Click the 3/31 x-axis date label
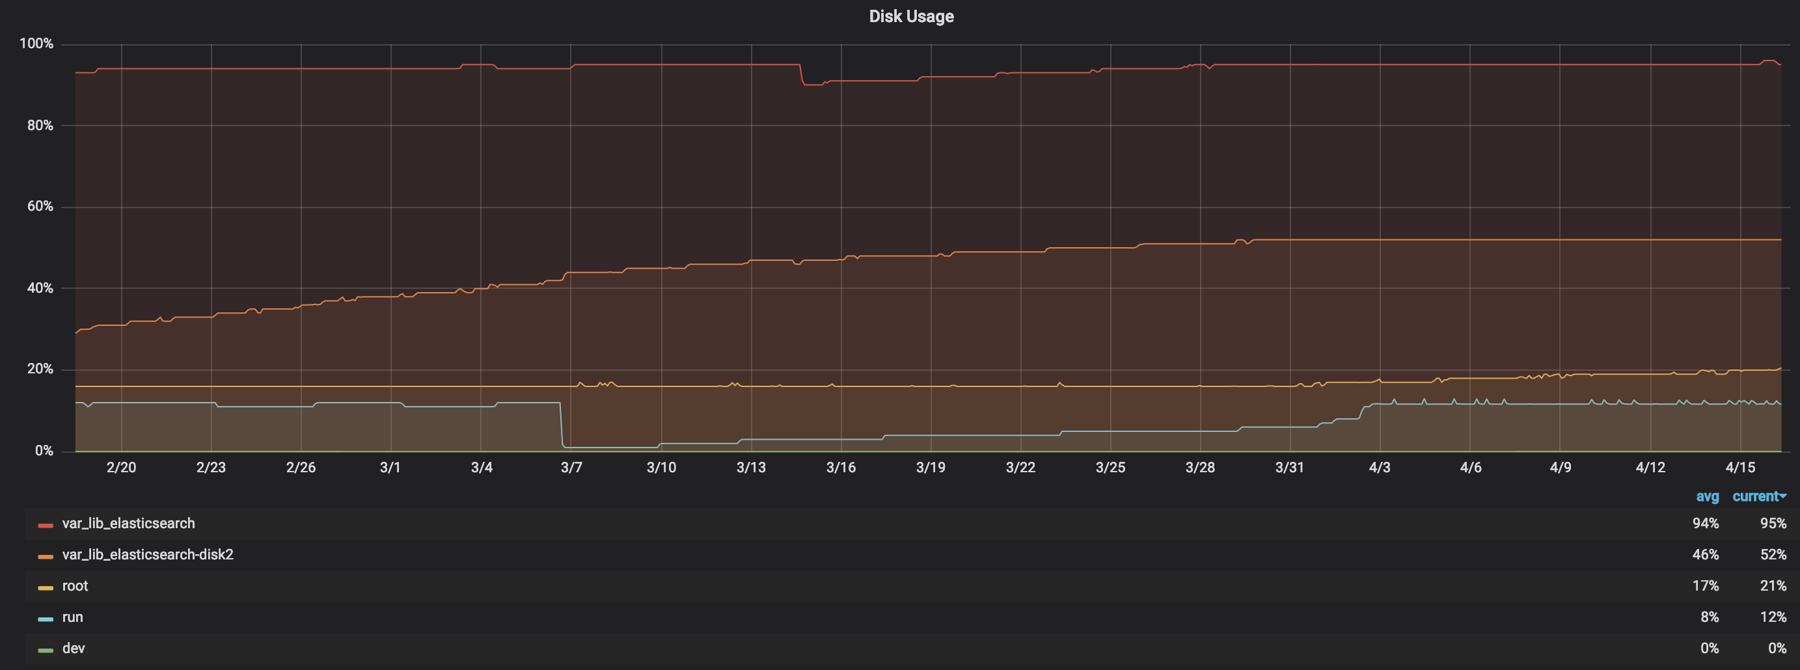 pyautogui.click(x=1289, y=468)
